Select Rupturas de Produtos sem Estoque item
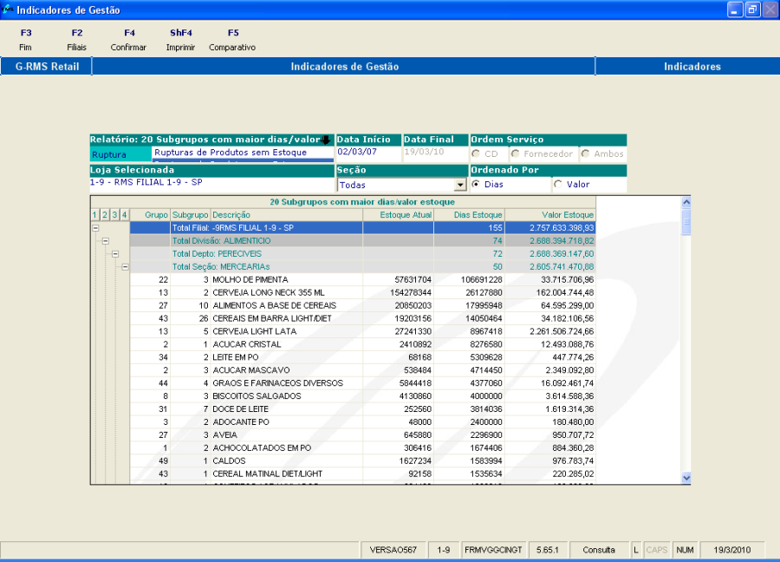780x562 pixels. tap(243, 153)
